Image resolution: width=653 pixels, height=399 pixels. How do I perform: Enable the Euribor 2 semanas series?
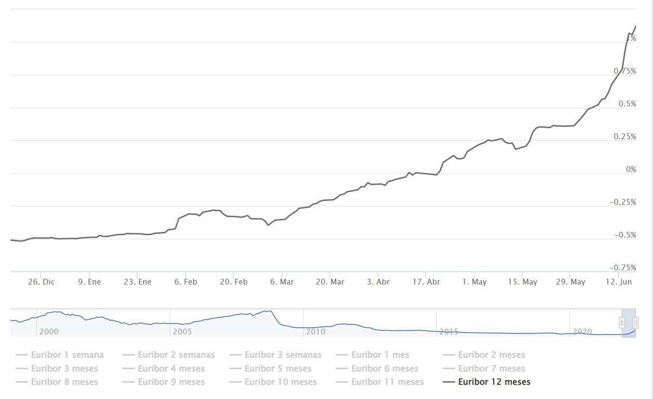176,355
